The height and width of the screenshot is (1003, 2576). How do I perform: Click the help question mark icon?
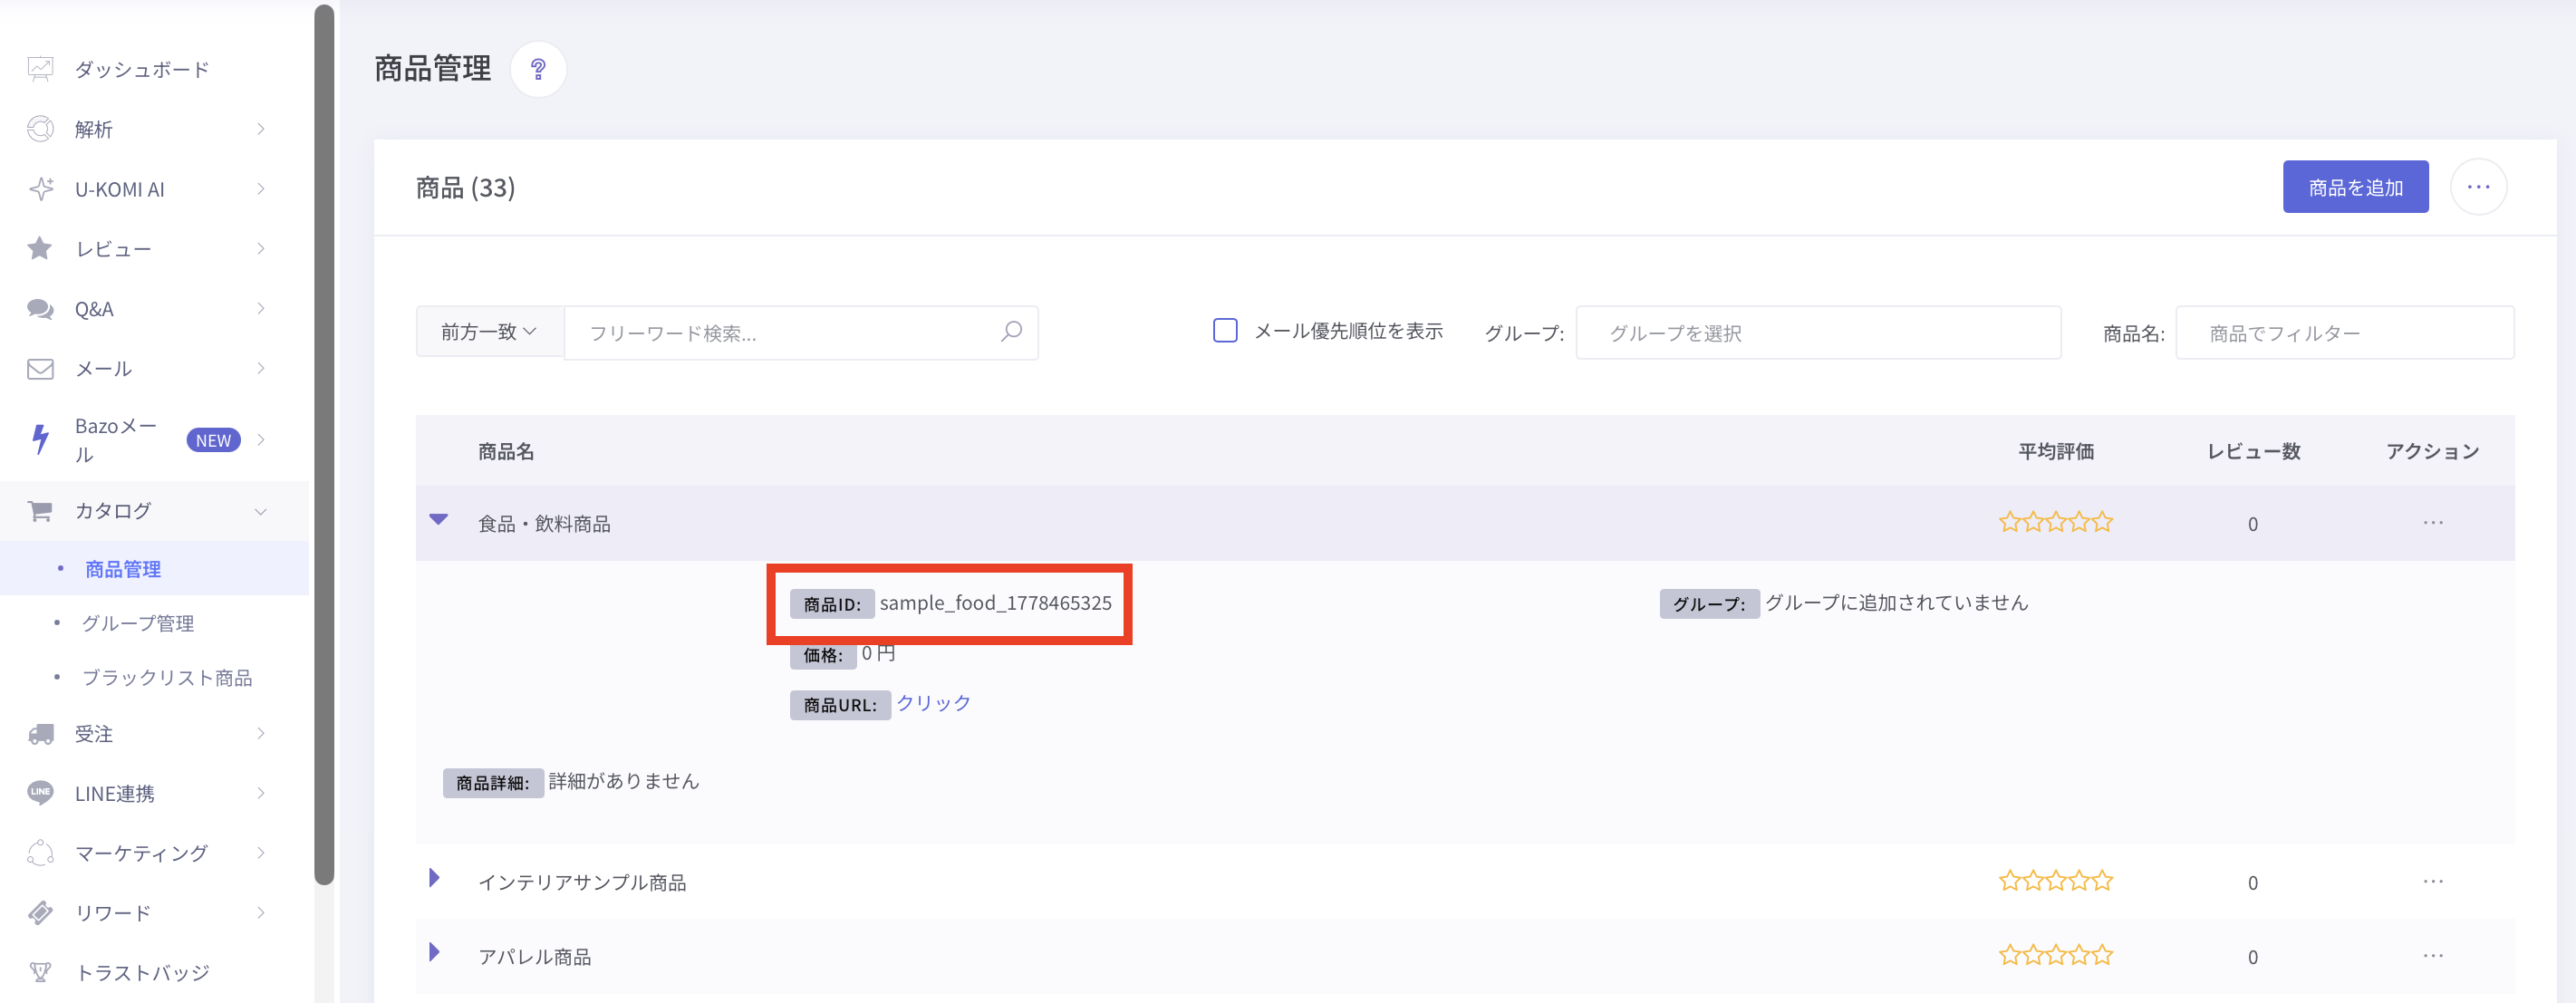pos(538,69)
